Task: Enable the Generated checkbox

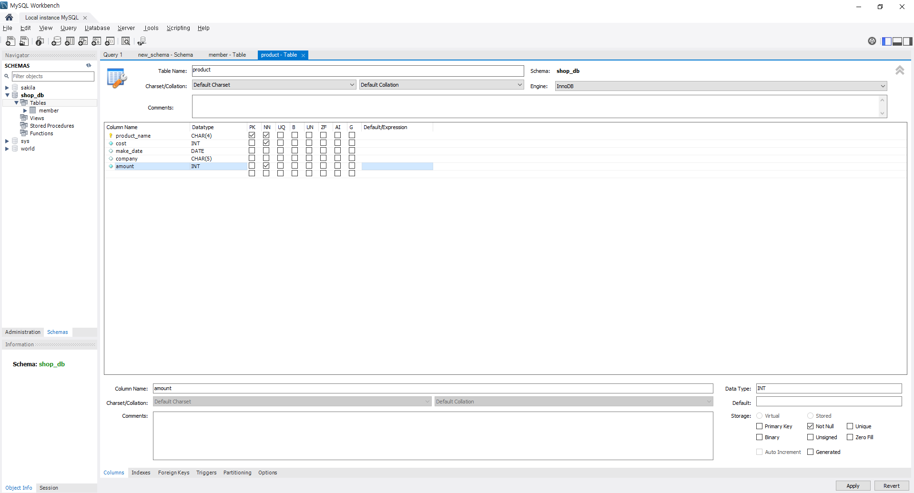Action: click(x=810, y=452)
